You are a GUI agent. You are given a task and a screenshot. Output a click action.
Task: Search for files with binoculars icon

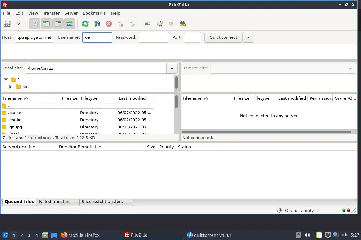pos(183,24)
